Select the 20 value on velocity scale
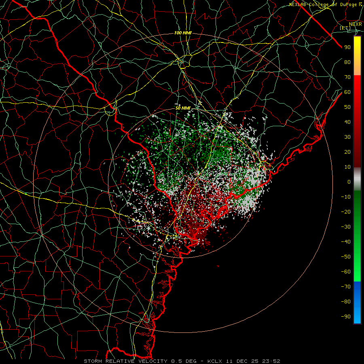Viewport: 364px width, 364px height. click(x=347, y=152)
